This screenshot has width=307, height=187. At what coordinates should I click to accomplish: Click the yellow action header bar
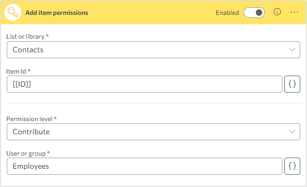click(x=153, y=12)
